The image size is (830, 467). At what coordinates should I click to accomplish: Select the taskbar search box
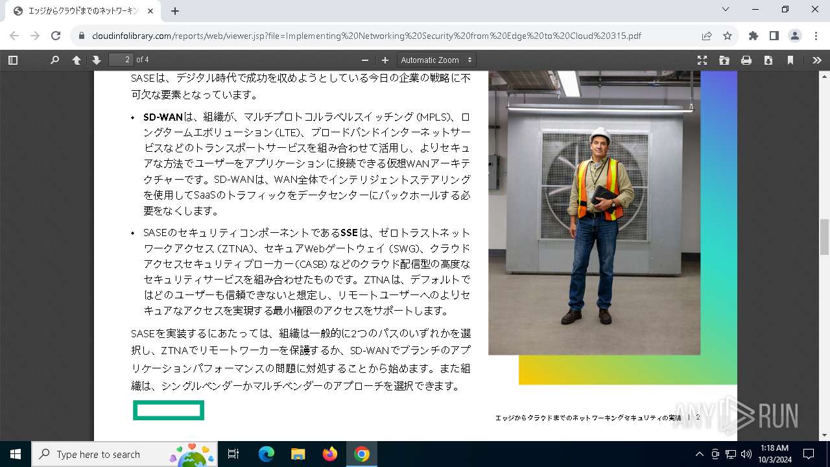click(x=124, y=454)
